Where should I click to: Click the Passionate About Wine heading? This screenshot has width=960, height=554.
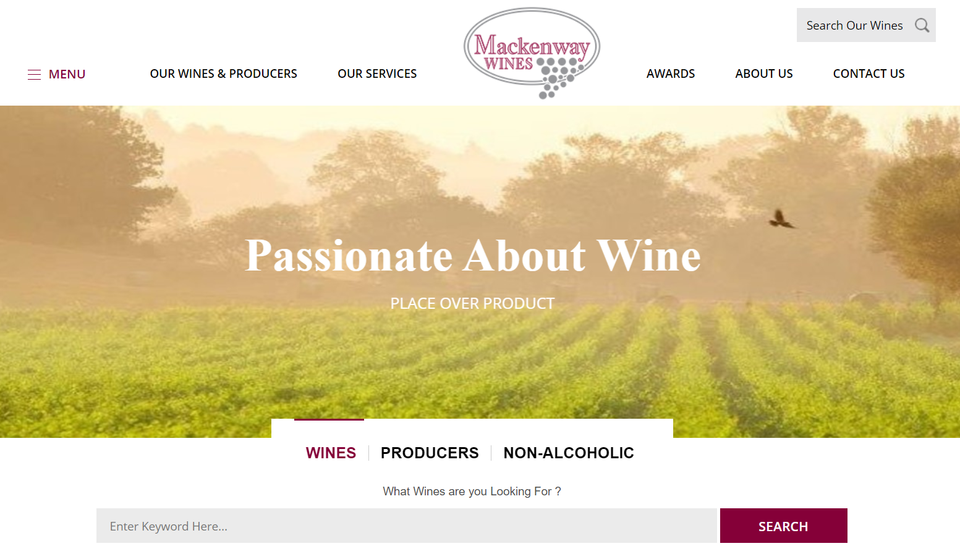[473, 255]
